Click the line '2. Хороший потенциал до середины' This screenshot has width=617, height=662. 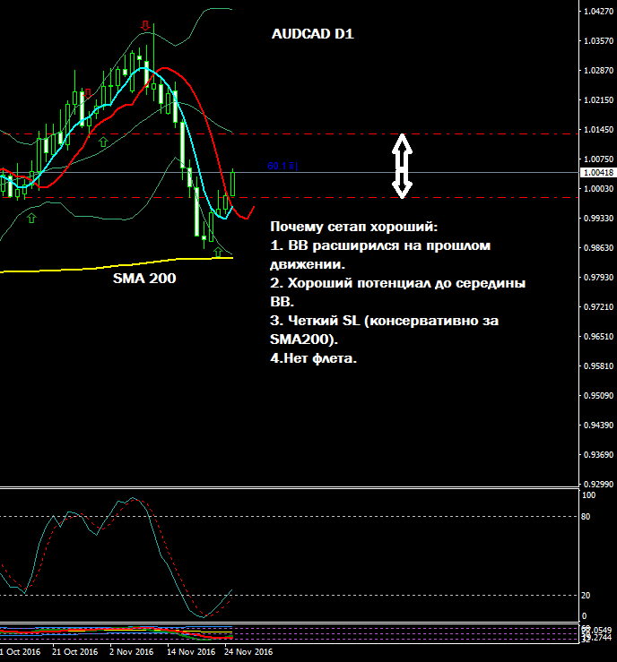pyautogui.click(x=397, y=283)
